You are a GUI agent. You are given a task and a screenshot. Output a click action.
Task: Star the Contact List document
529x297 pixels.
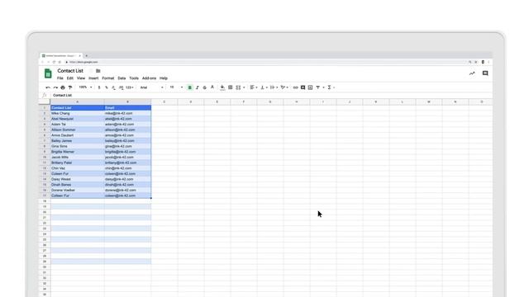(x=91, y=71)
